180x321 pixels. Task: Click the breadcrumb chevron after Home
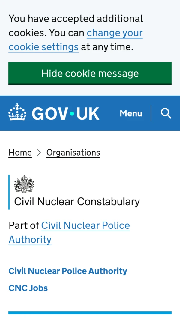tap(39, 153)
